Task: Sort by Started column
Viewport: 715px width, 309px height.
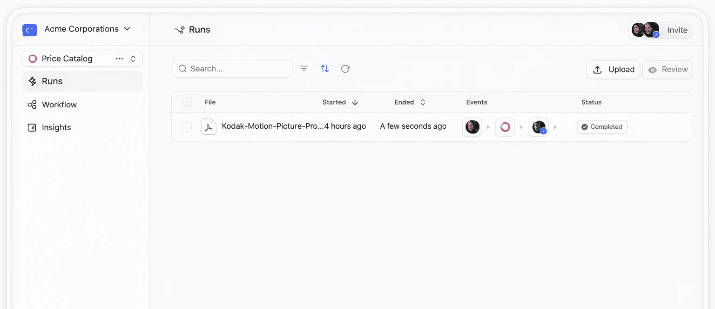Action: 340,102
